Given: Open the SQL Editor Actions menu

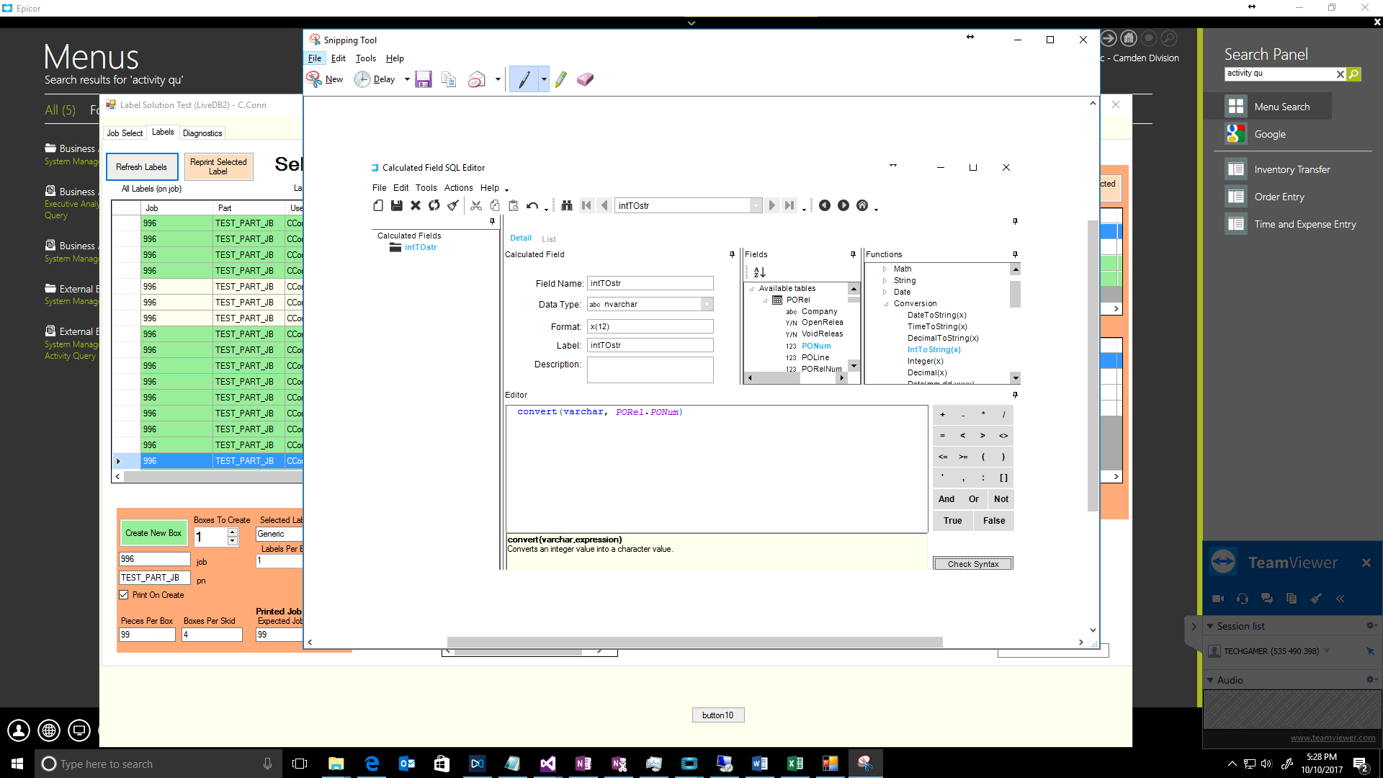Looking at the screenshot, I should [x=458, y=188].
